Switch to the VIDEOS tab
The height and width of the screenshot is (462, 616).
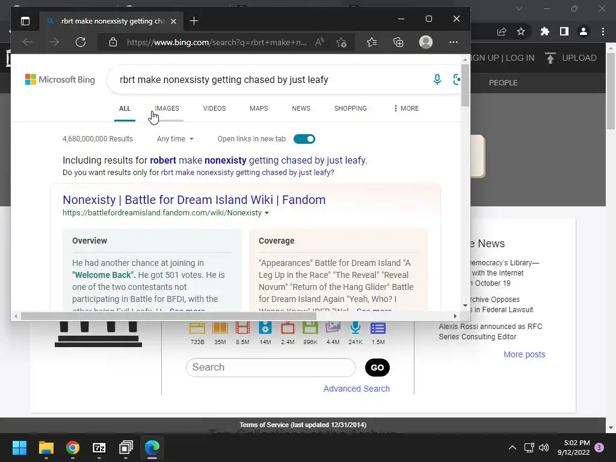click(x=214, y=108)
